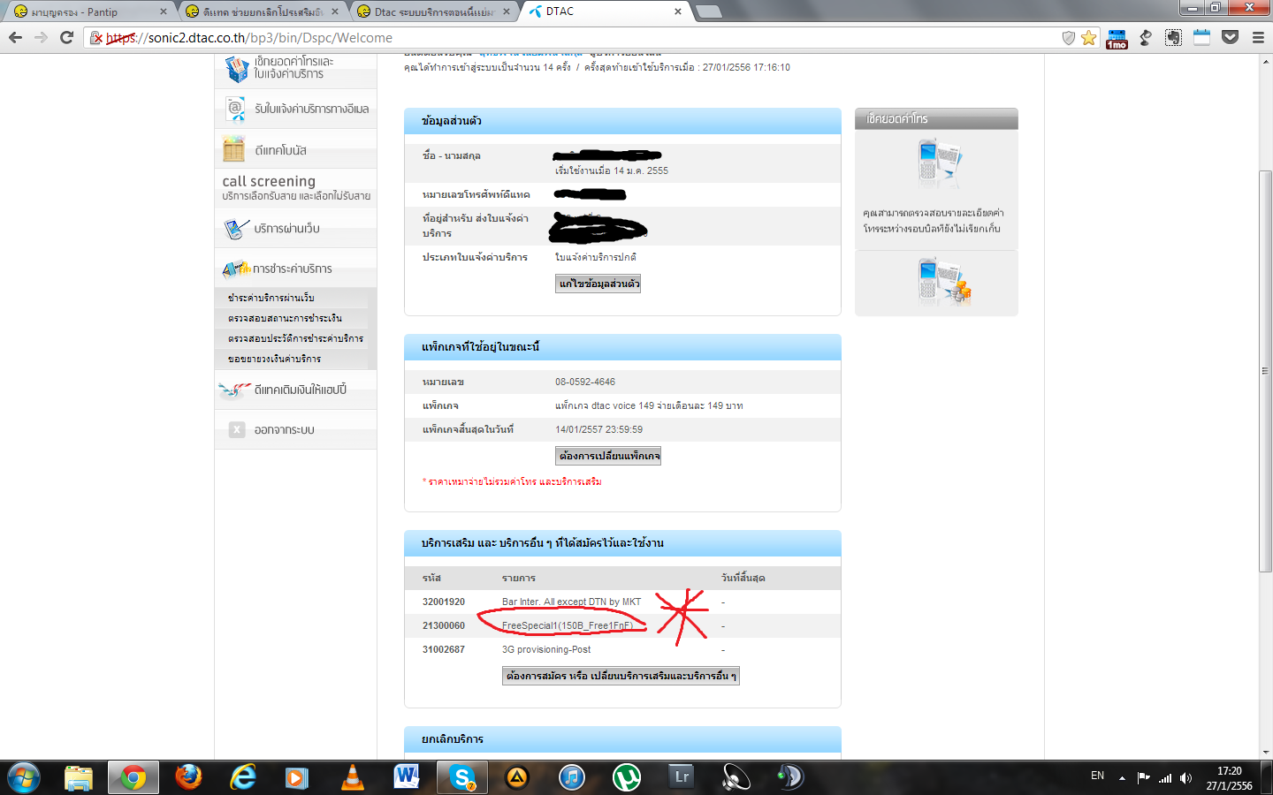Click the insecure HTTPS warning icon
Screen dimensions: 1273x795
coord(96,38)
